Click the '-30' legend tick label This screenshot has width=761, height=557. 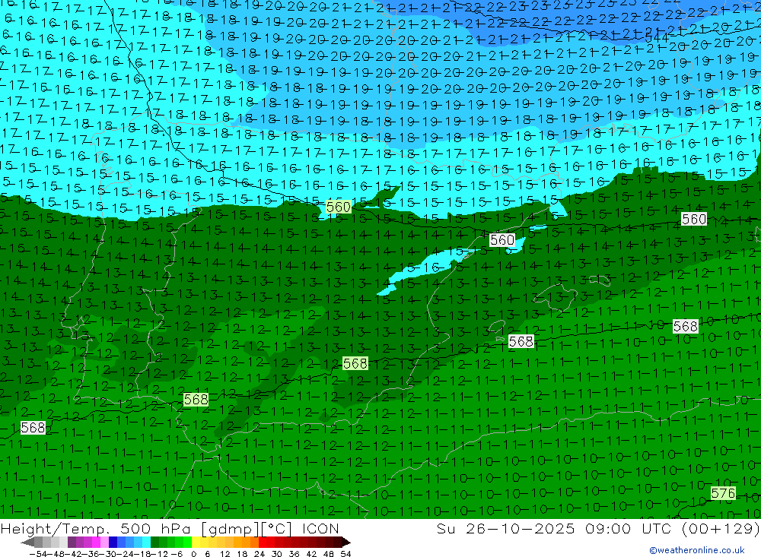107,554
